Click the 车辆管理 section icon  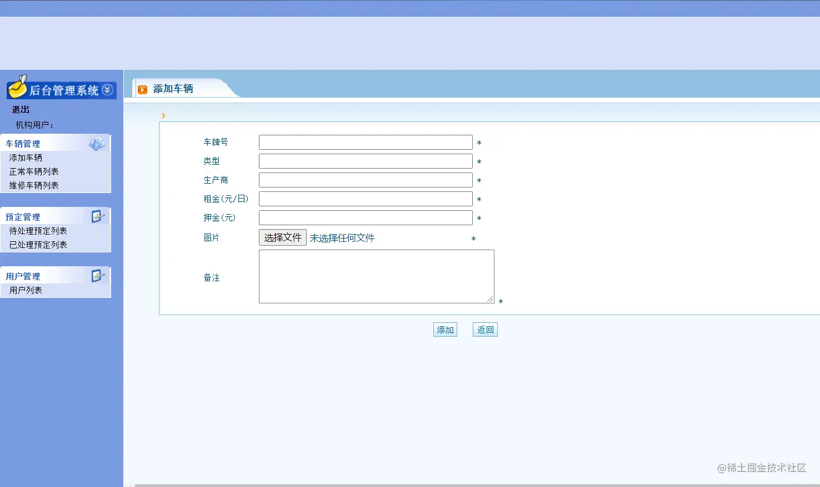coord(97,144)
